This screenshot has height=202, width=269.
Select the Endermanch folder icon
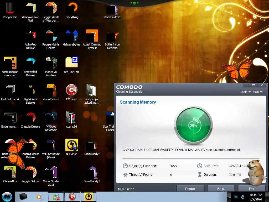click(10, 120)
